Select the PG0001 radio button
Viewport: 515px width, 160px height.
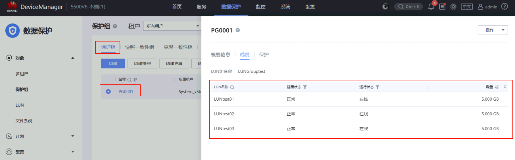click(x=108, y=92)
